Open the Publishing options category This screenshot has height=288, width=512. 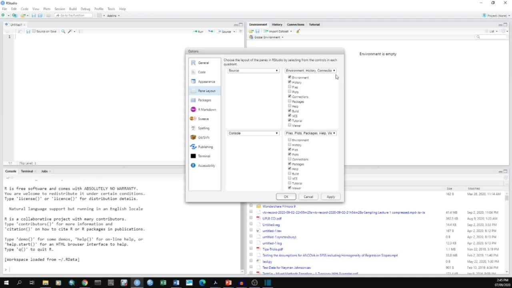click(x=204, y=147)
